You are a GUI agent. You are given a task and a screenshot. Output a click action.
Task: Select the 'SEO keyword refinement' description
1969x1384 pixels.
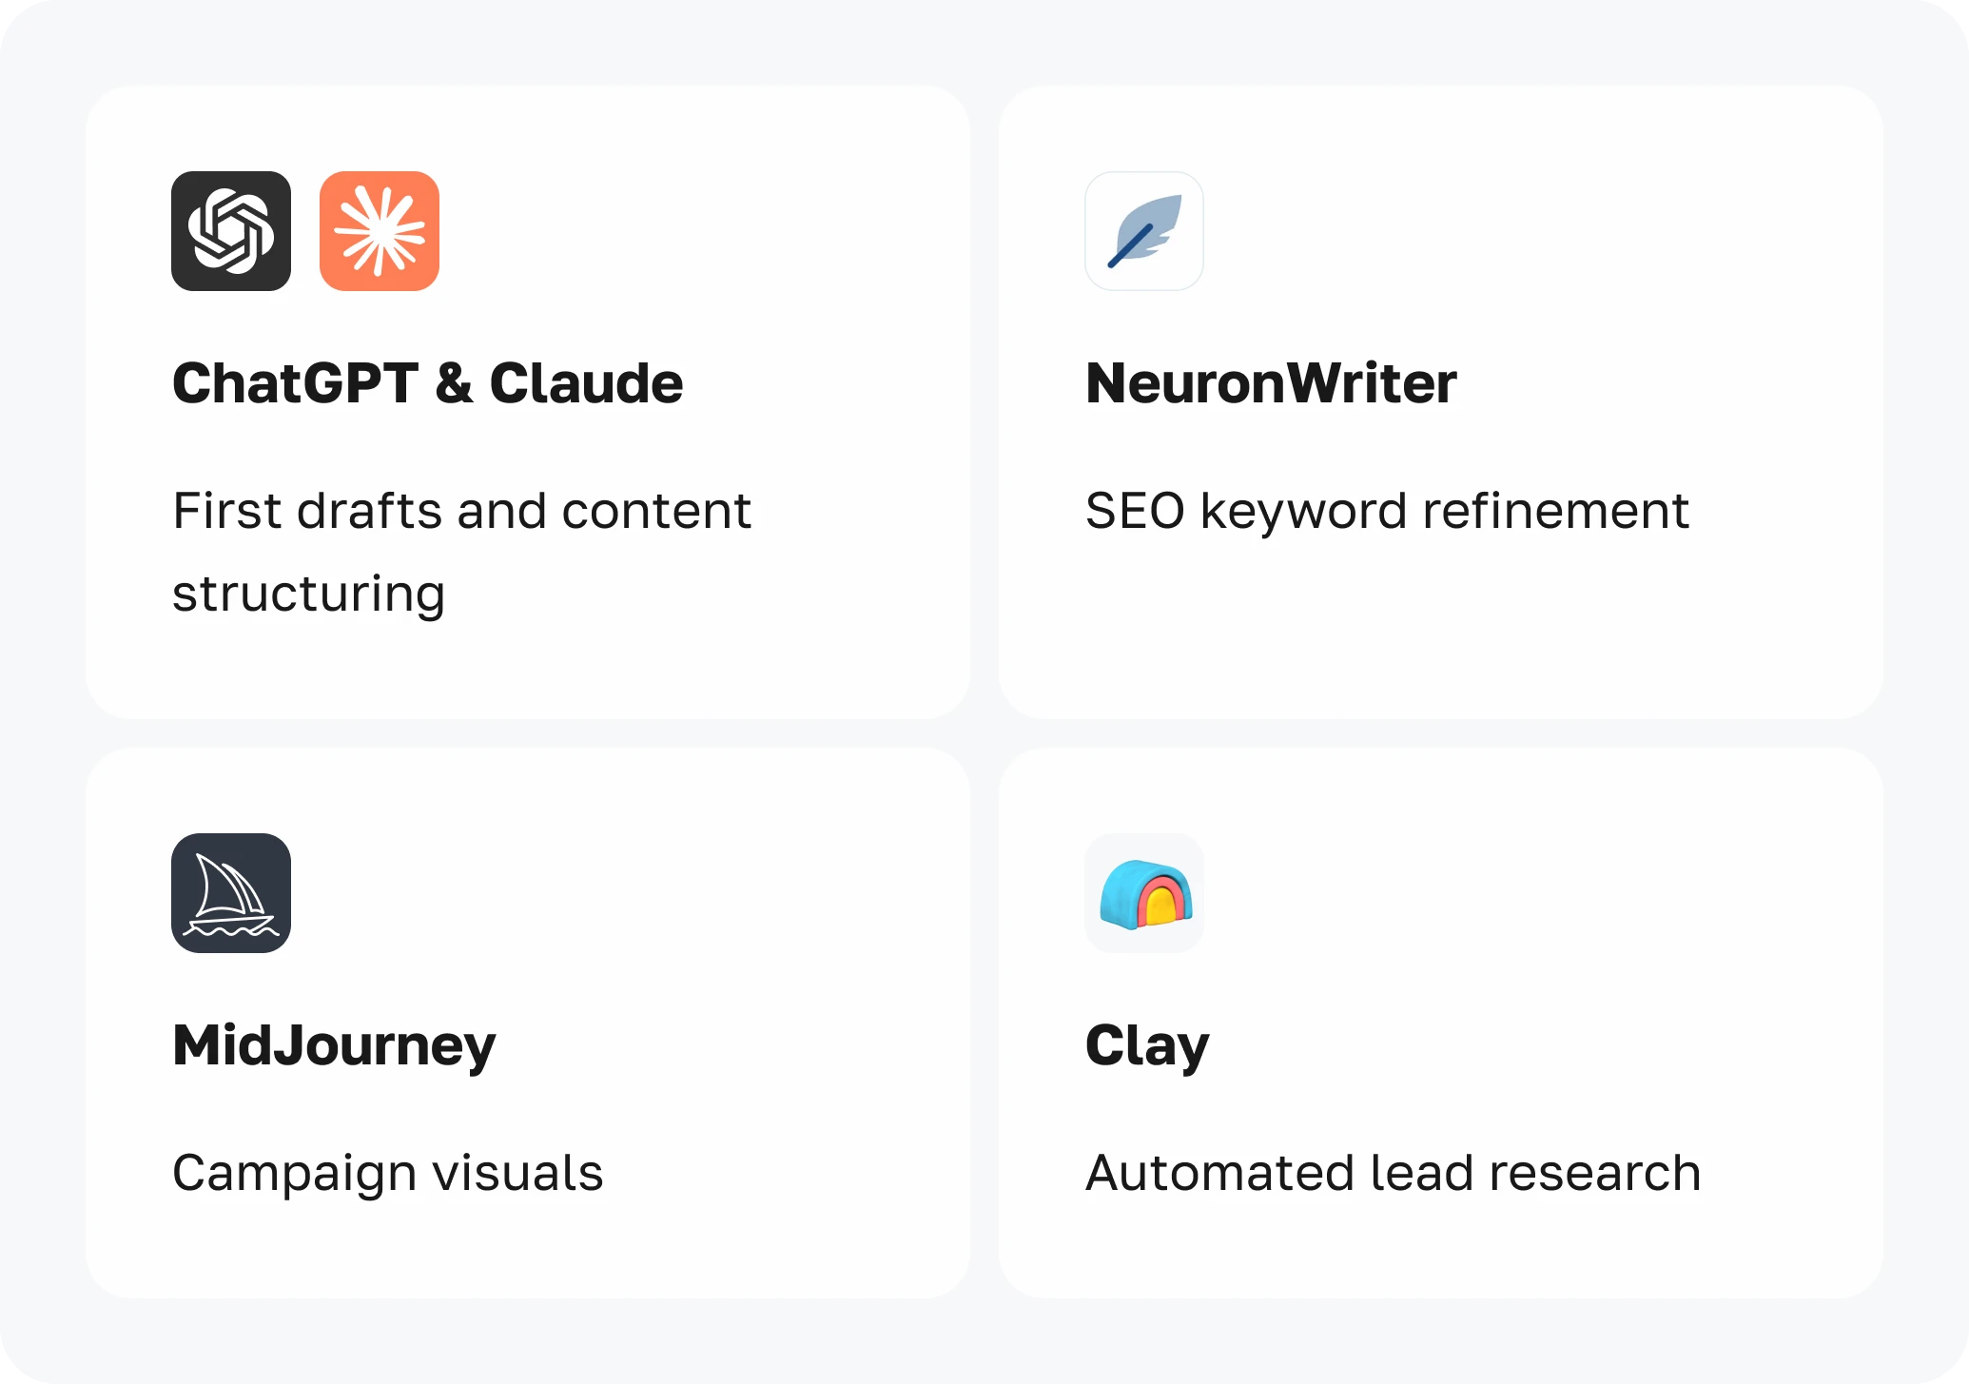[1387, 511]
